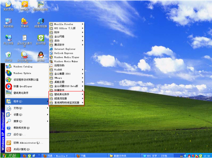Viewport: 212px width, 158px height.
Task: Open the 网上邻居 desktop icon
Action: (8, 40)
